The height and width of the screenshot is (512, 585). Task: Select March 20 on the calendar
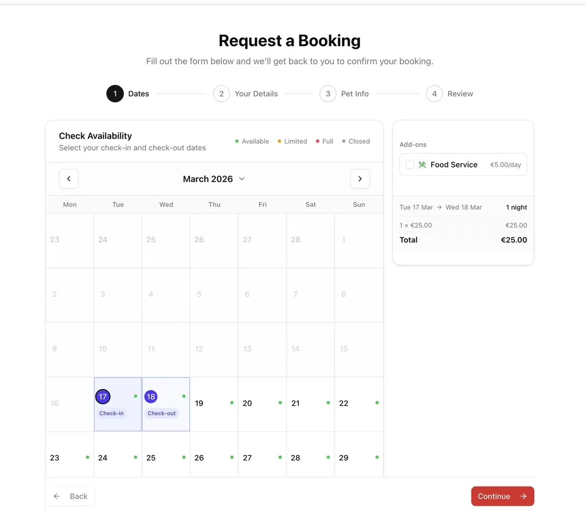click(262, 403)
